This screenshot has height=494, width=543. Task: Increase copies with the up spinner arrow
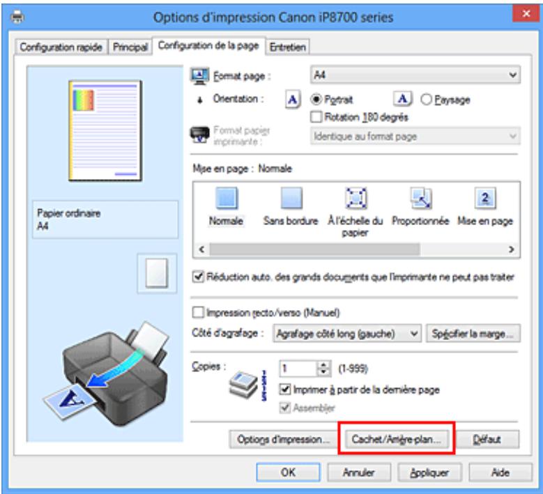[324, 364]
